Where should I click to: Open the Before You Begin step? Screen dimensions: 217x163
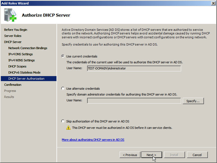(16, 30)
